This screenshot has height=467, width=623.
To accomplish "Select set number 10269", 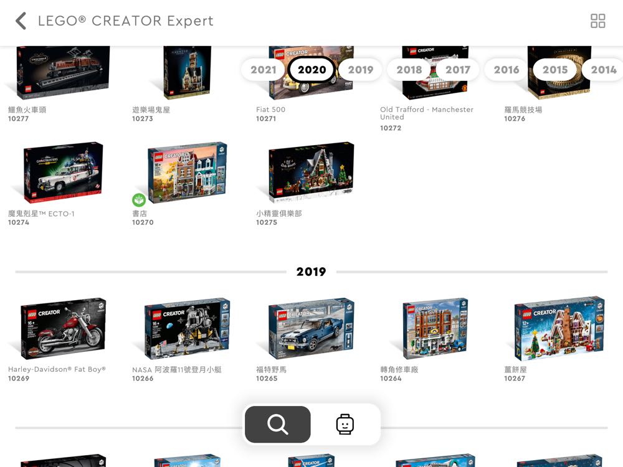I will point(19,379).
